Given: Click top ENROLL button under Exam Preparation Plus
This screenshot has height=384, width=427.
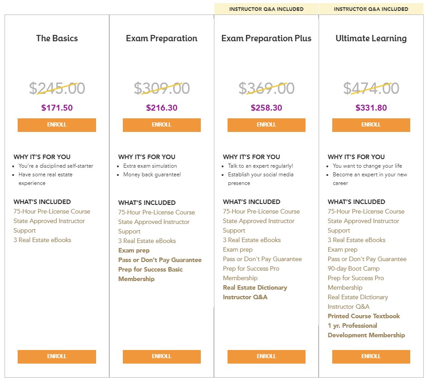Looking at the screenshot, I should [267, 125].
